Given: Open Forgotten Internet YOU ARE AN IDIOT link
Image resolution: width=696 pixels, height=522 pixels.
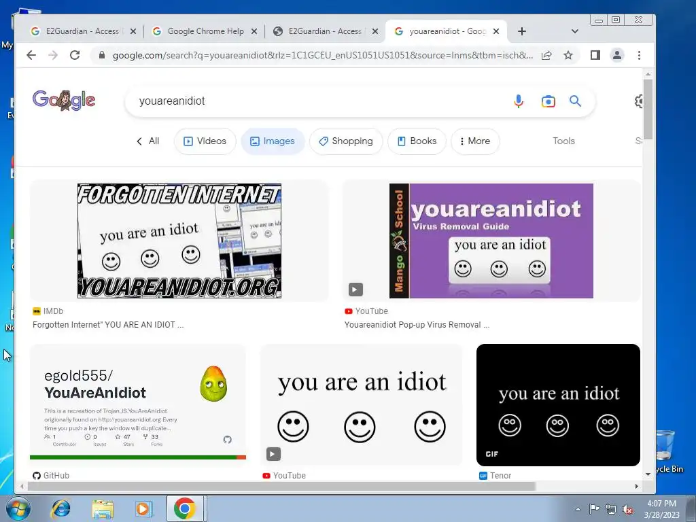Looking at the screenshot, I should (108, 325).
